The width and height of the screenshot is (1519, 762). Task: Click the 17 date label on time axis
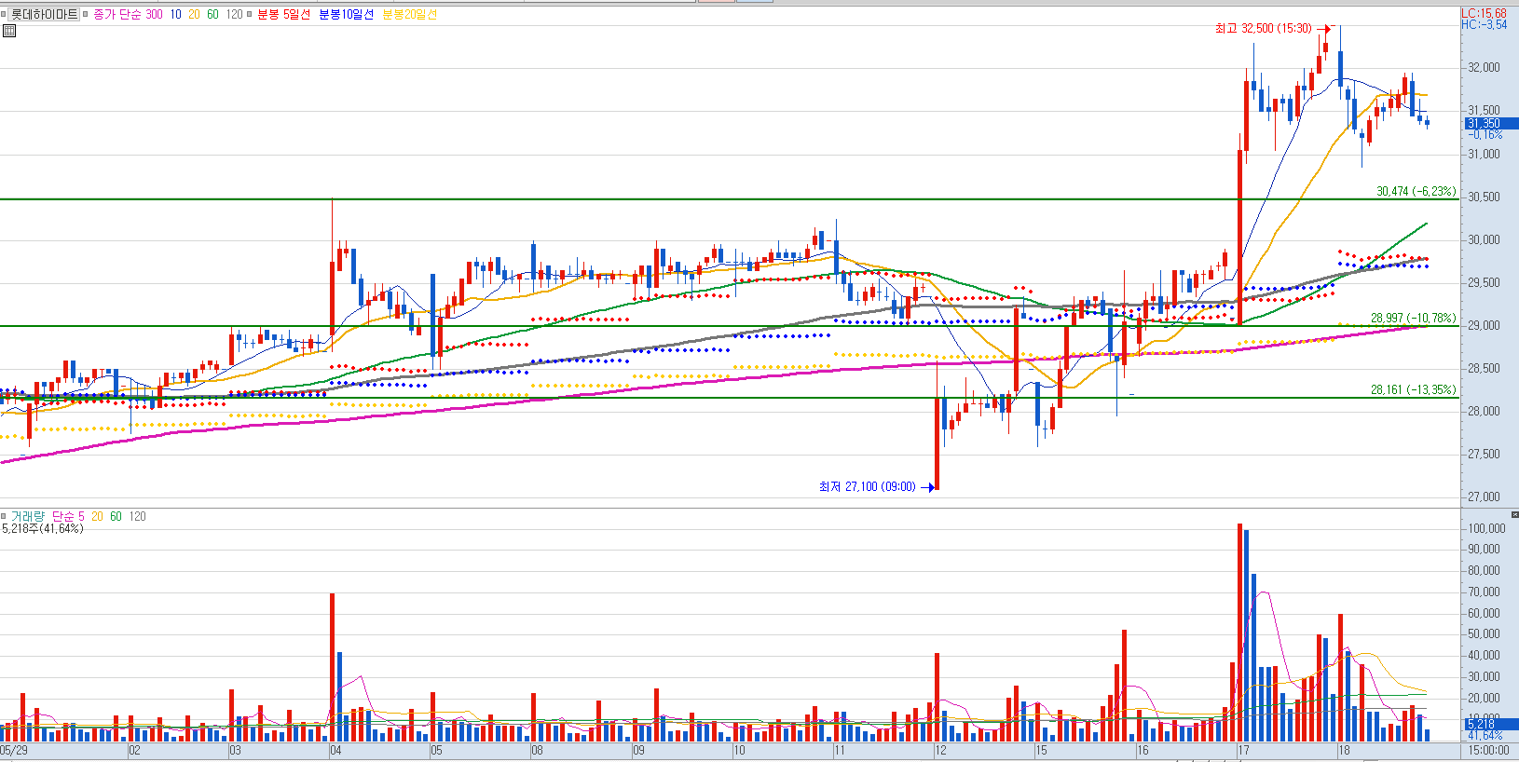tap(1243, 750)
